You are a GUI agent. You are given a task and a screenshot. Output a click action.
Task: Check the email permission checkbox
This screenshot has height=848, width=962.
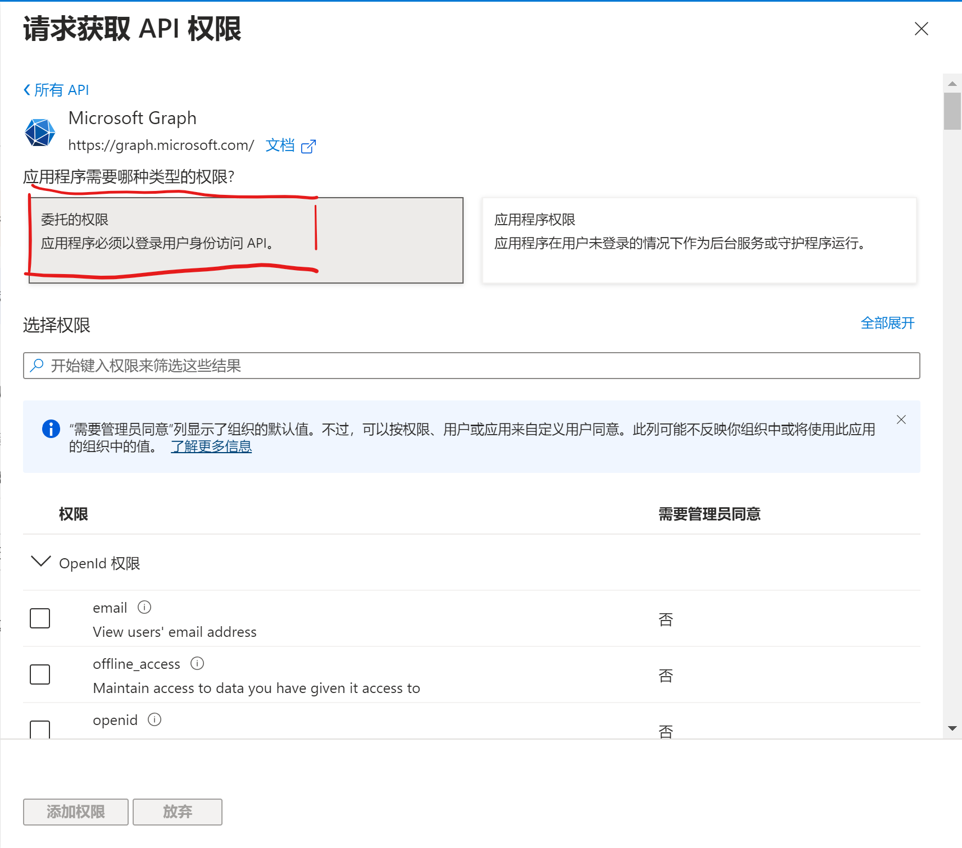click(x=40, y=618)
